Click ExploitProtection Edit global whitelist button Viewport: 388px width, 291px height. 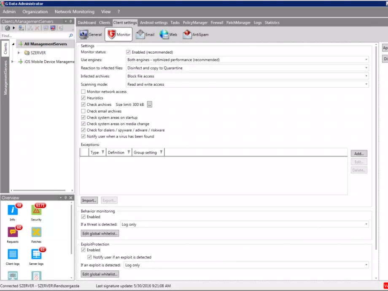click(100, 274)
